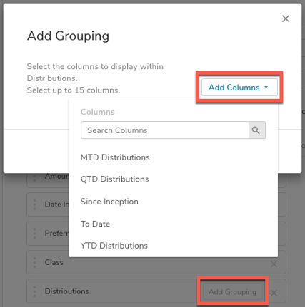
Task: Close the Add Grouping dialog
Action: pos(286,19)
